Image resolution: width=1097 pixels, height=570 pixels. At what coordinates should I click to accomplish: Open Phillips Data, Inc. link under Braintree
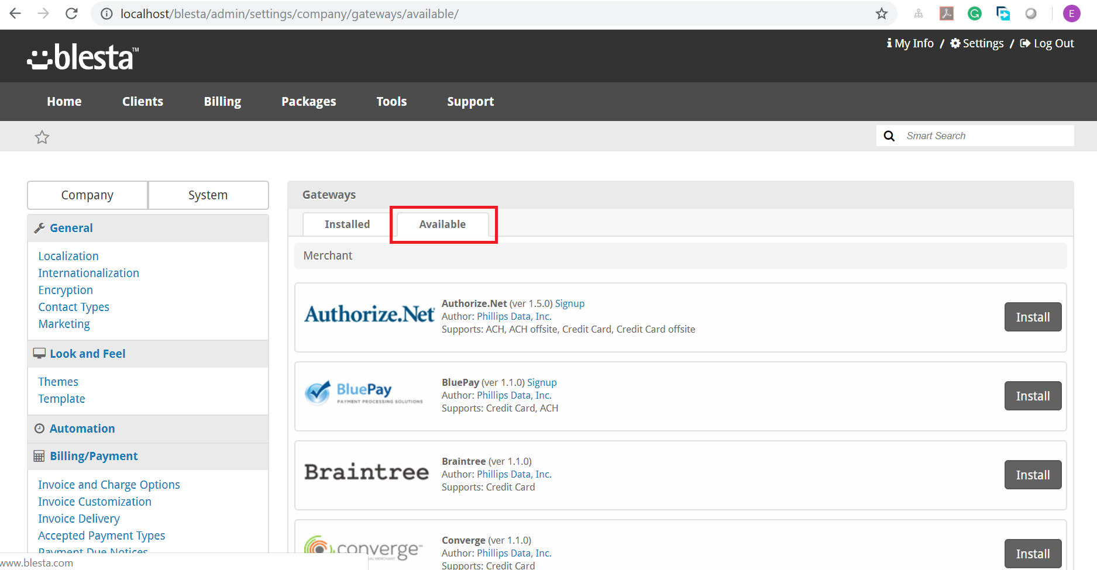point(514,474)
